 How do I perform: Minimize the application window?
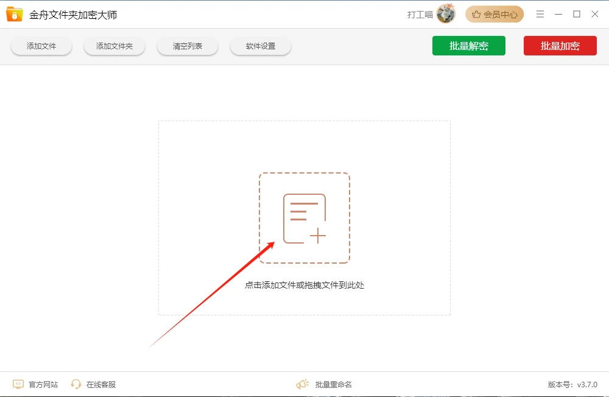pyautogui.click(x=558, y=15)
